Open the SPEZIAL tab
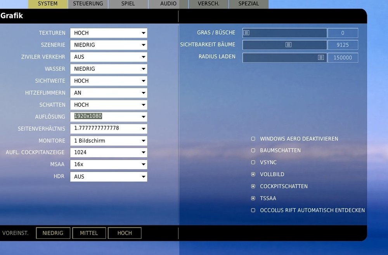This screenshot has height=255, width=388. pos(249,4)
